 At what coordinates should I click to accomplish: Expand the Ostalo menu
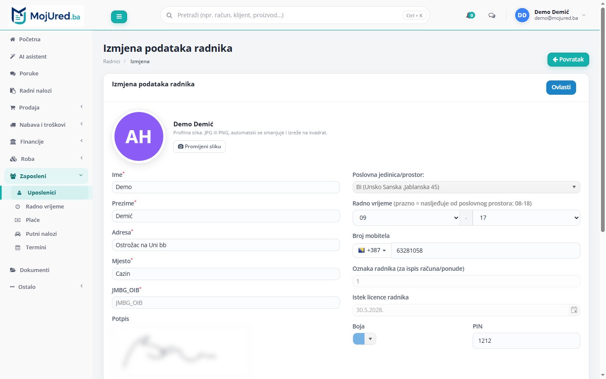[x=46, y=287]
